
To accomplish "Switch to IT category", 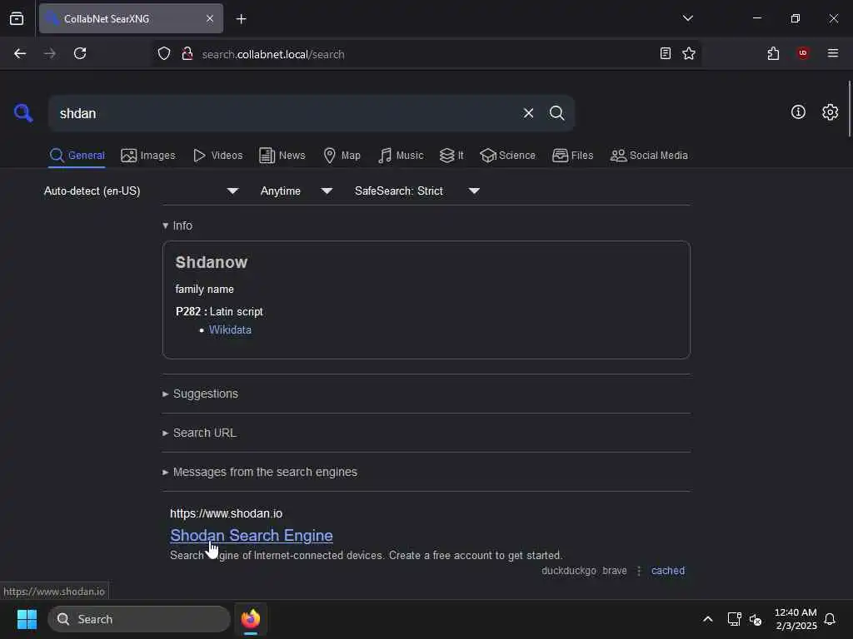I will pyautogui.click(x=451, y=156).
